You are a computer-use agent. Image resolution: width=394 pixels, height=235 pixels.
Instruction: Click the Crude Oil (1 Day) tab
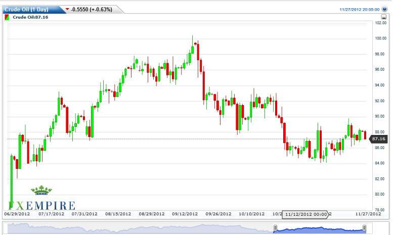[x=31, y=9]
